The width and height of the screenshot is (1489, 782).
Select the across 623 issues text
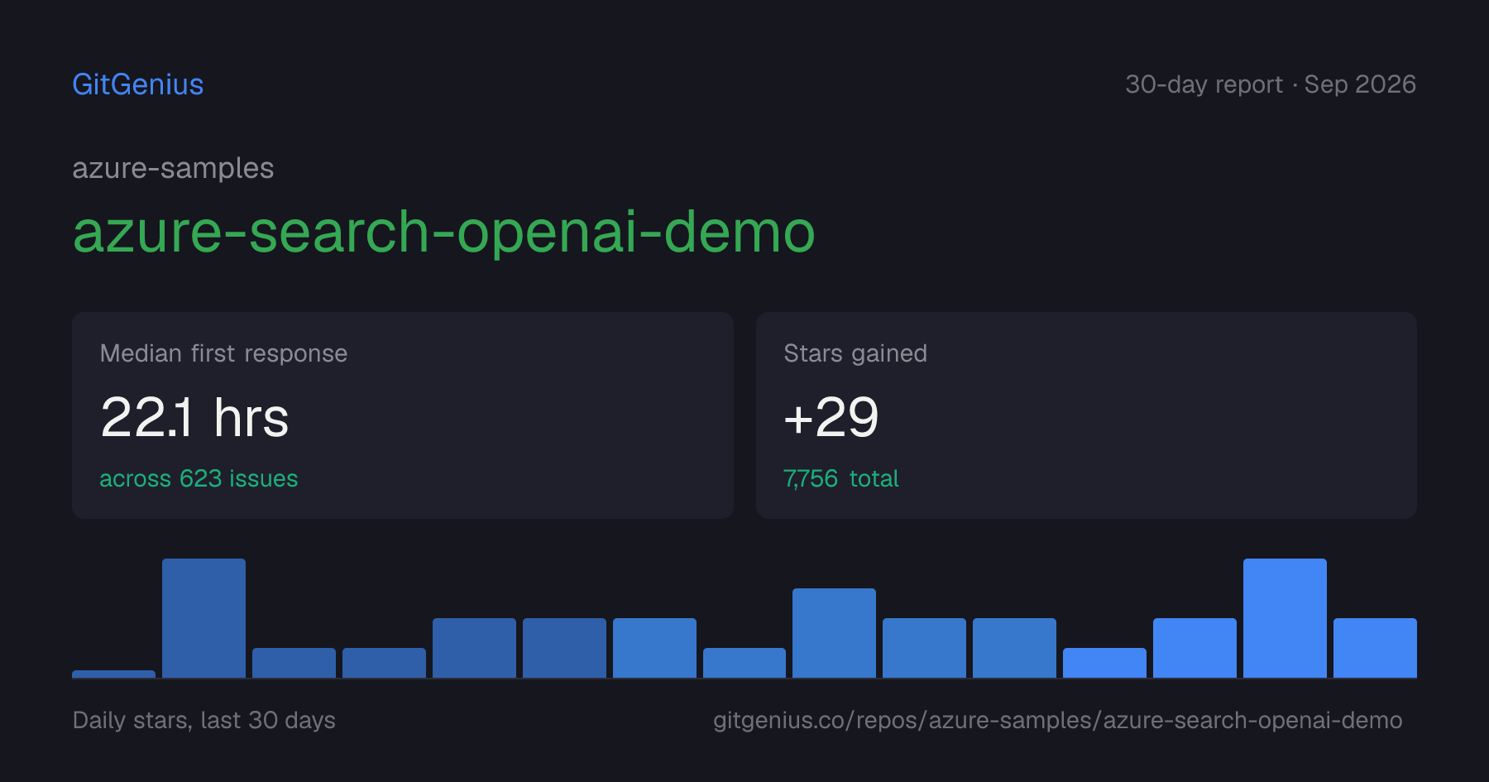(199, 478)
